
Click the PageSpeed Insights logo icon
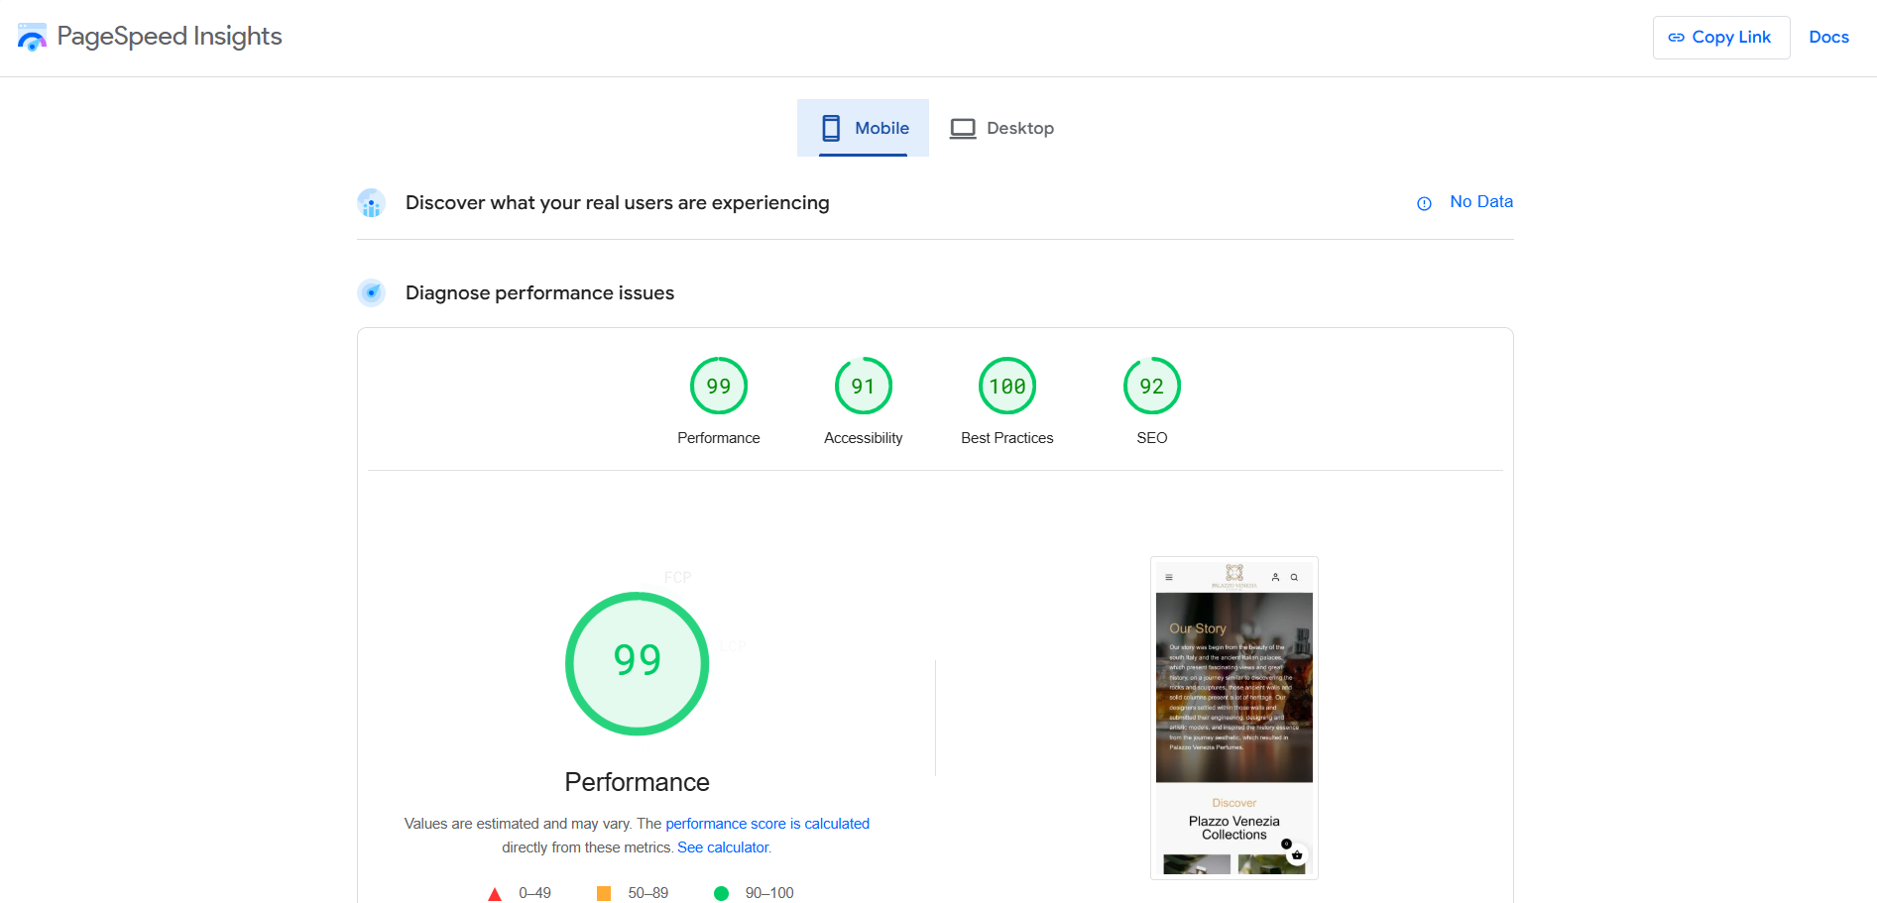32,38
